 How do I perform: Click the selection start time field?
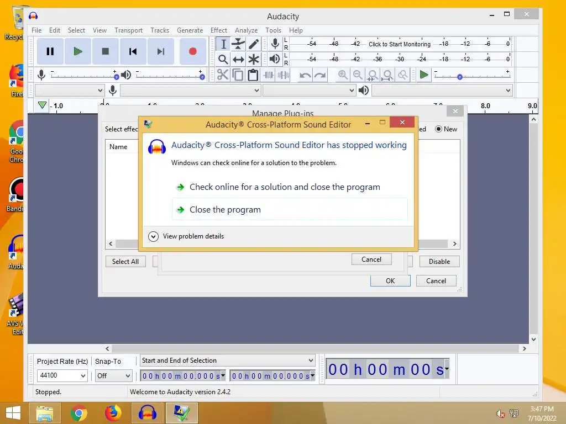[x=182, y=376]
